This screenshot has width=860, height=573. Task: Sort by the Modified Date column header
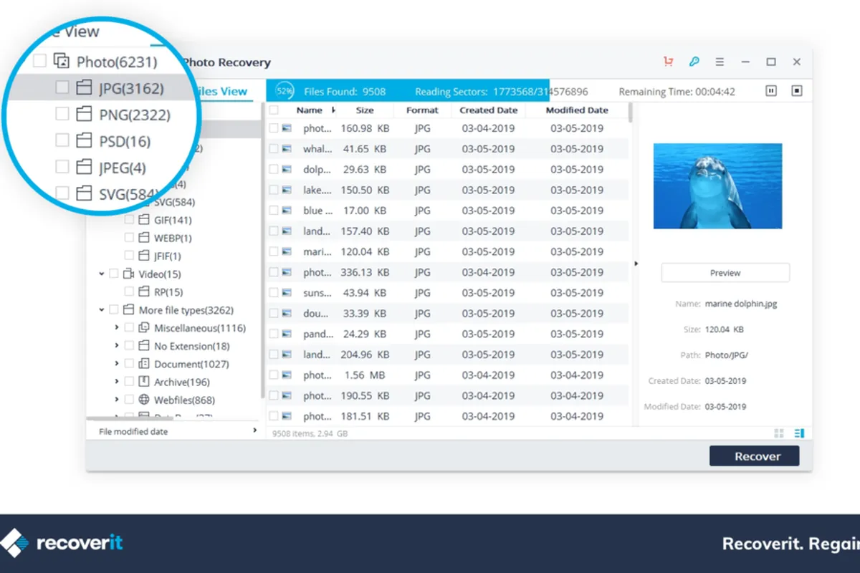(577, 110)
